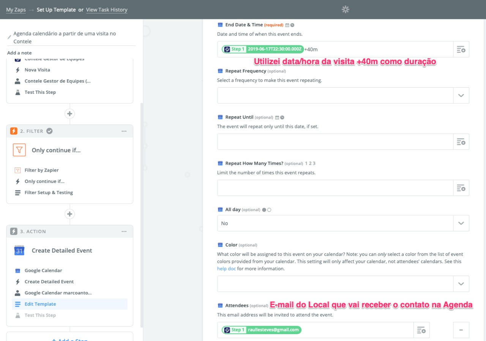Click the calendar icon beside Repeat Until

pyautogui.click(x=277, y=118)
